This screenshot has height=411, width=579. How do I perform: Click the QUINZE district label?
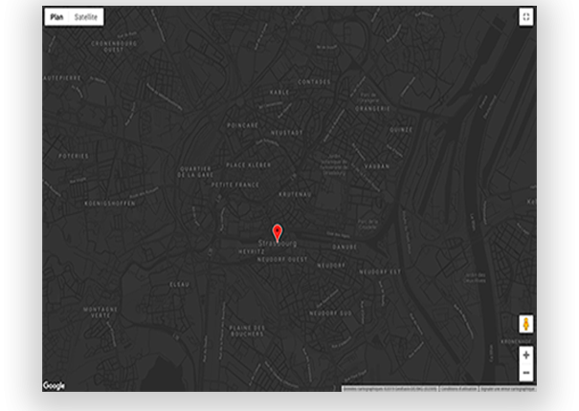coord(401,130)
